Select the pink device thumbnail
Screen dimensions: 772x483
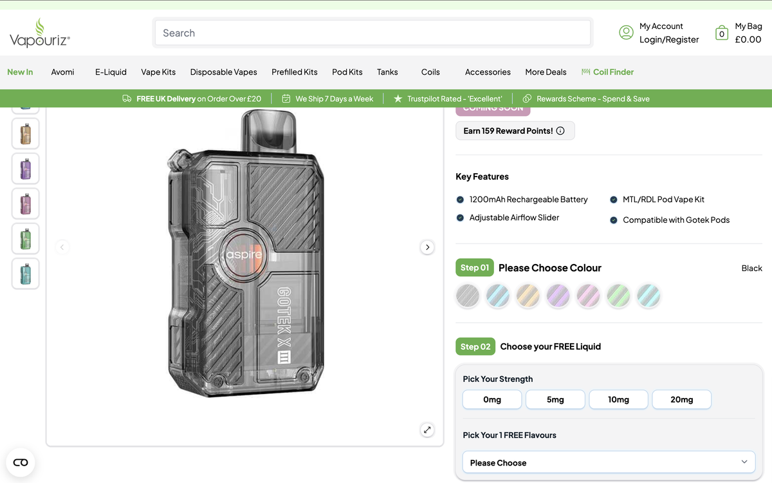click(26, 204)
